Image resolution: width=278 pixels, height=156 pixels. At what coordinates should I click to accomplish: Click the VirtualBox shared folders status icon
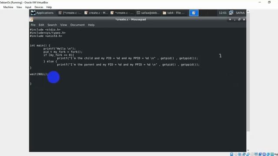point(252,154)
